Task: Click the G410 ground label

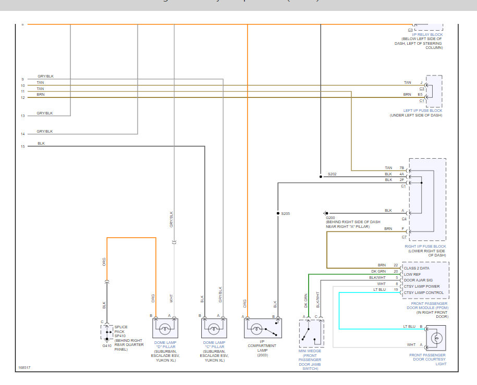Action: point(107,345)
